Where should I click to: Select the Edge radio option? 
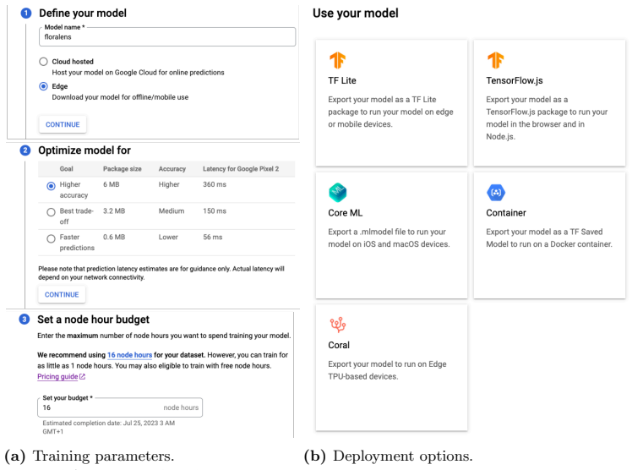tap(43, 86)
